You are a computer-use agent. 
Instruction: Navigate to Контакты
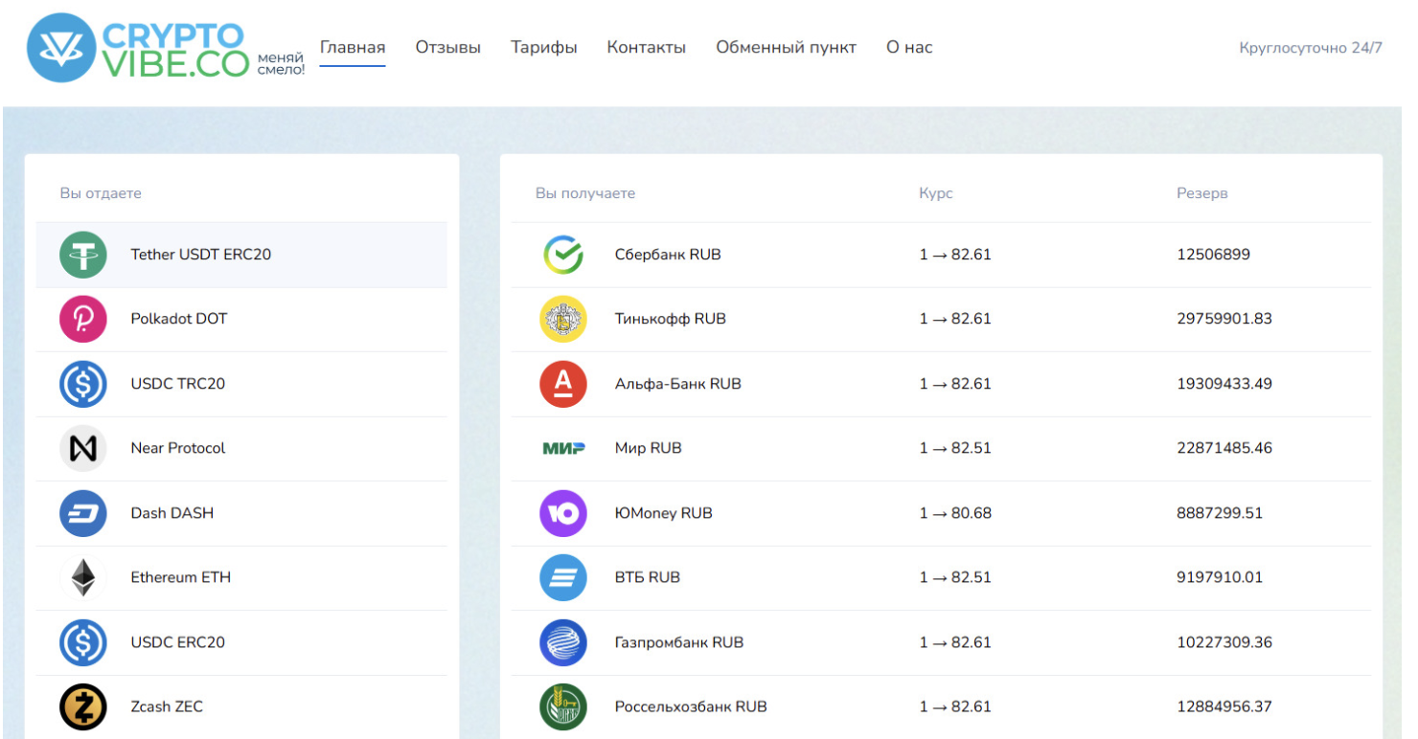tap(647, 48)
